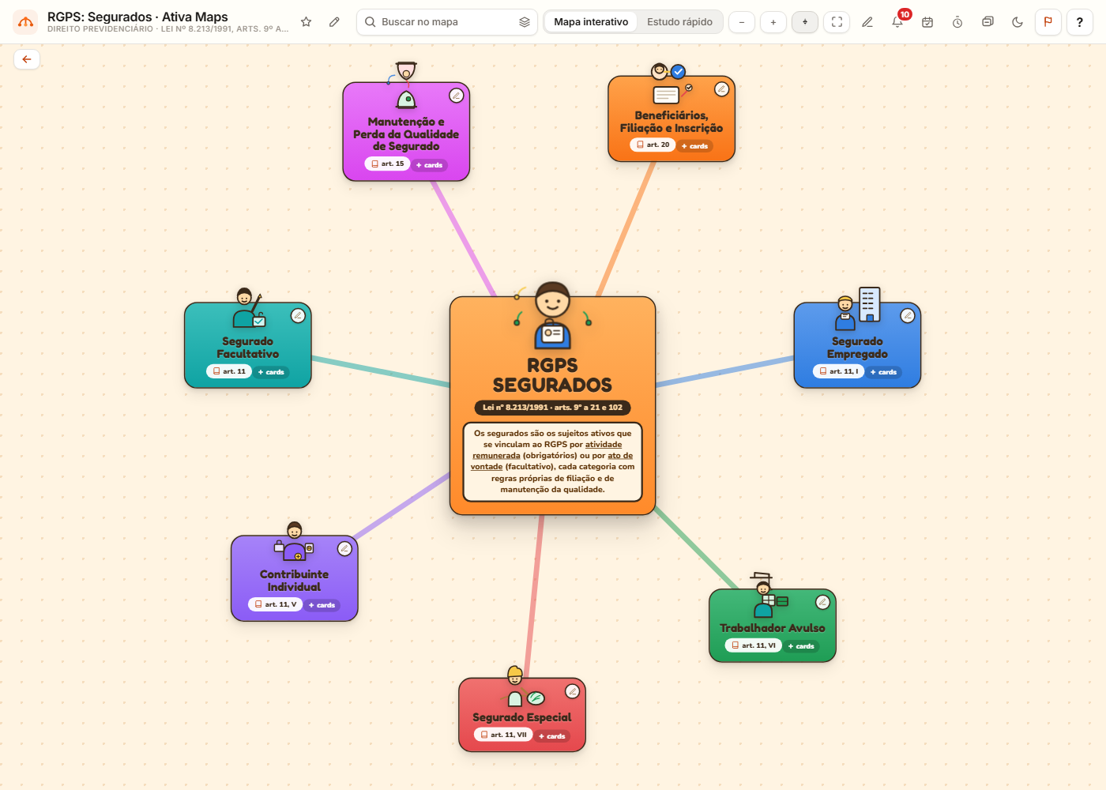
Task: Edit the 'Segurado Especial' node
Action: tap(572, 691)
